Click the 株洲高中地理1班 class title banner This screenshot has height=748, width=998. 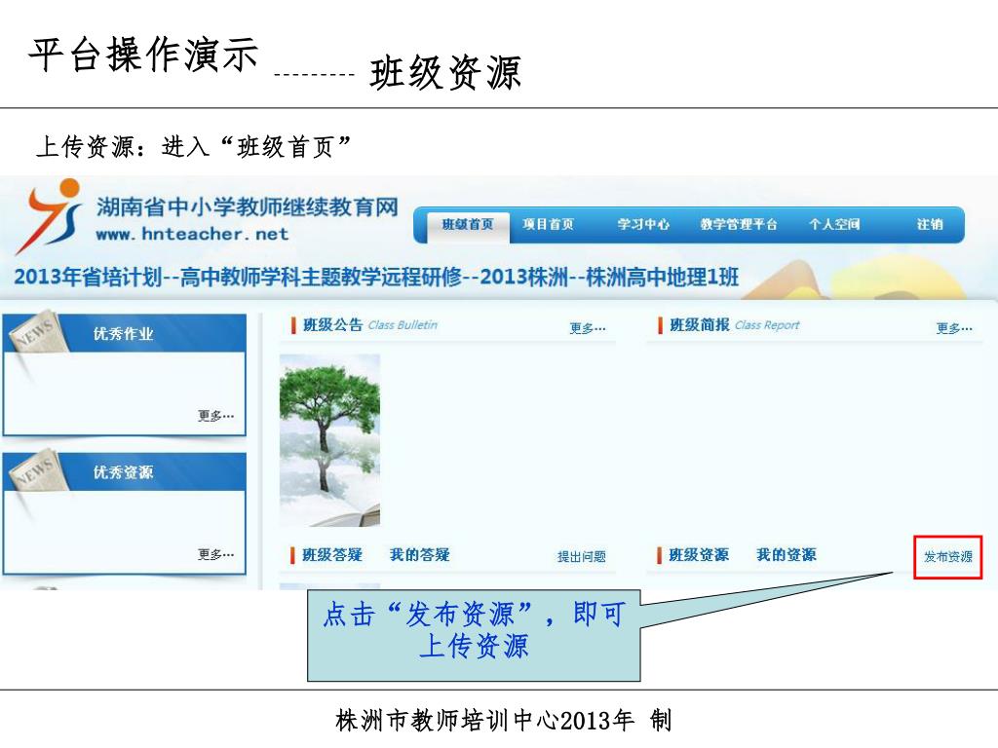point(376,278)
